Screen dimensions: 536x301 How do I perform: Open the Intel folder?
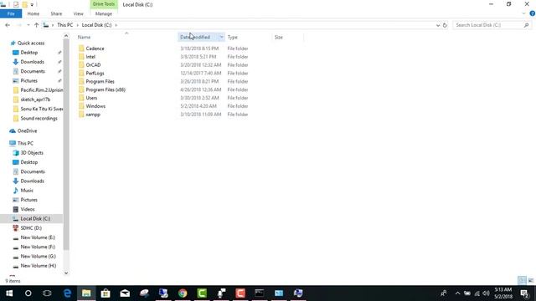[x=90, y=57]
